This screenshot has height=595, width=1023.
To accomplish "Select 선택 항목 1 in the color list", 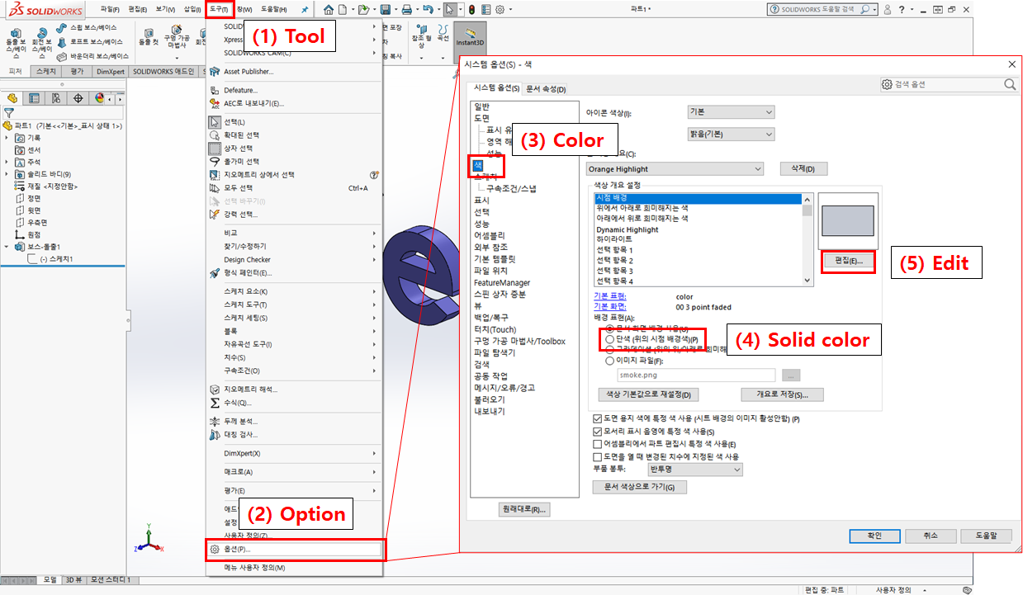I will point(614,250).
